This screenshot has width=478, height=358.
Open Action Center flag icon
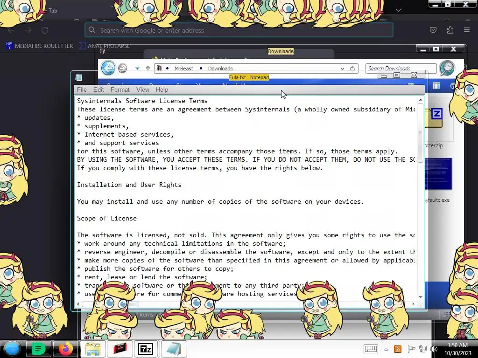click(411, 349)
